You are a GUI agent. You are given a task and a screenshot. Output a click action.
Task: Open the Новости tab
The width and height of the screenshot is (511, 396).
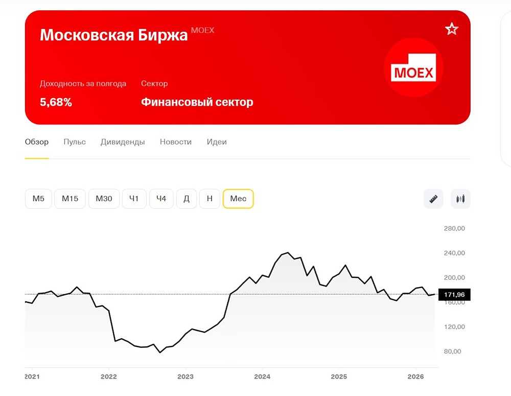(x=175, y=142)
